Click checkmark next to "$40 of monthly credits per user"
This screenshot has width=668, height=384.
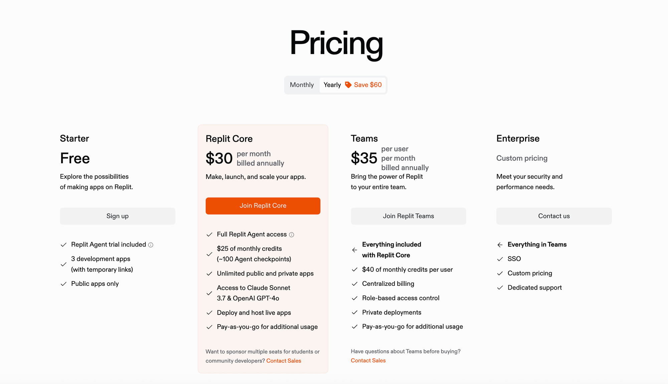[355, 269]
